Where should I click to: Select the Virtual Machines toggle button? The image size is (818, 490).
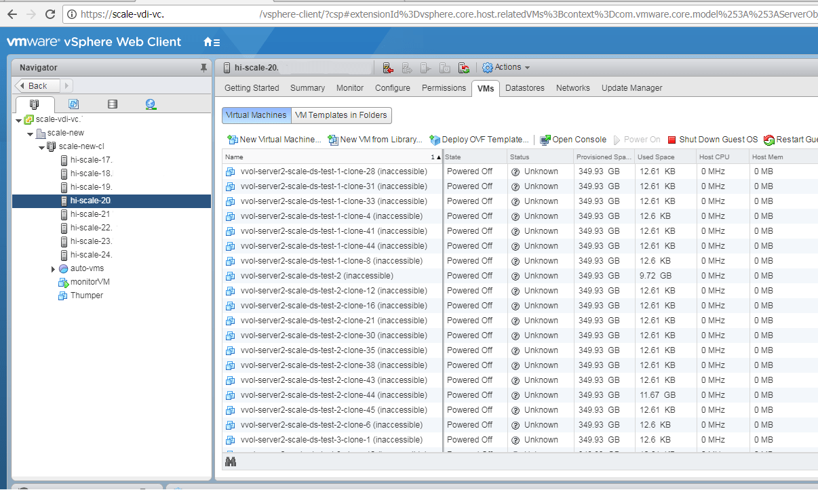coord(256,115)
